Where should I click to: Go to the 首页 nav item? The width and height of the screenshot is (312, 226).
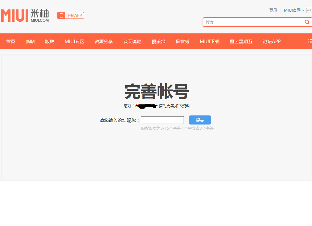11,42
